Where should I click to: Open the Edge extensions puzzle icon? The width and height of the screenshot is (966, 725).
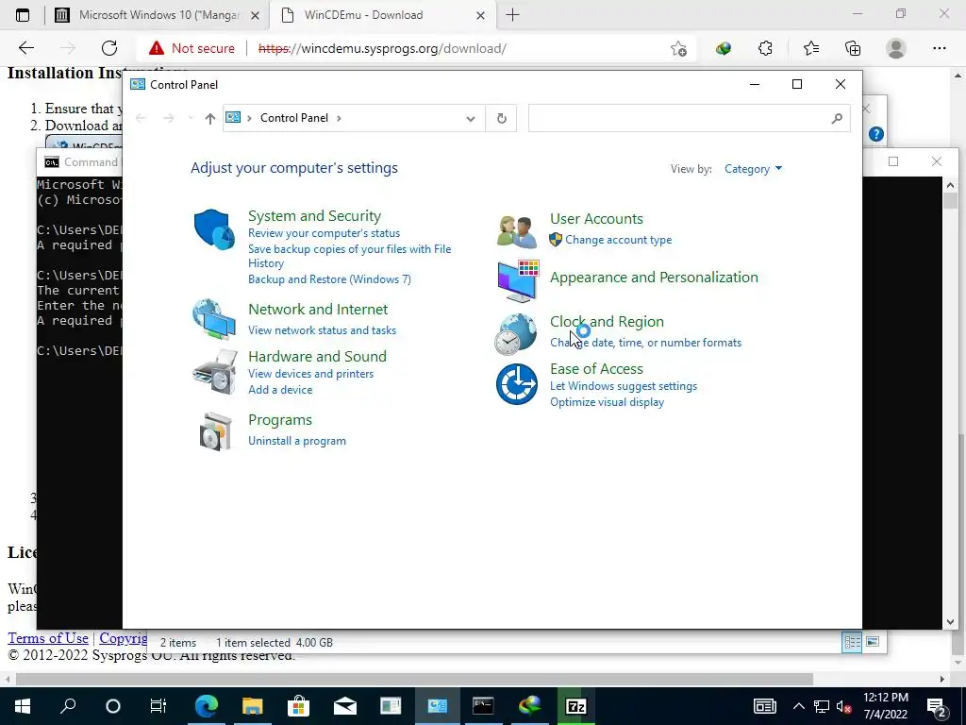pos(765,48)
